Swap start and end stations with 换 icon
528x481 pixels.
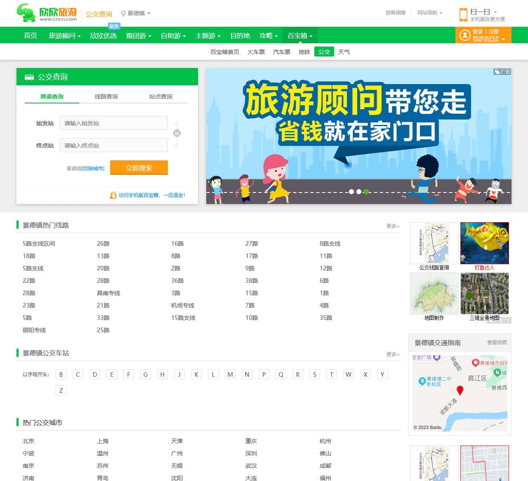[177, 133]
